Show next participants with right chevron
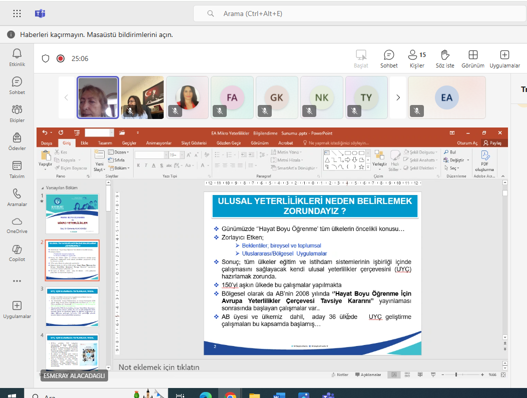Image resolution: width=527 pixels, height=398 pixels. (398, 97)
